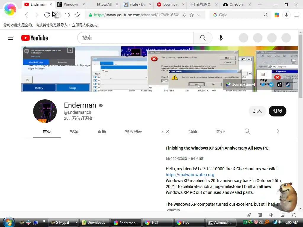The width and height of the screenshot is (303, 227).
Task: Open the browser downloads arrow icon
Action: (x=286, y=15)
